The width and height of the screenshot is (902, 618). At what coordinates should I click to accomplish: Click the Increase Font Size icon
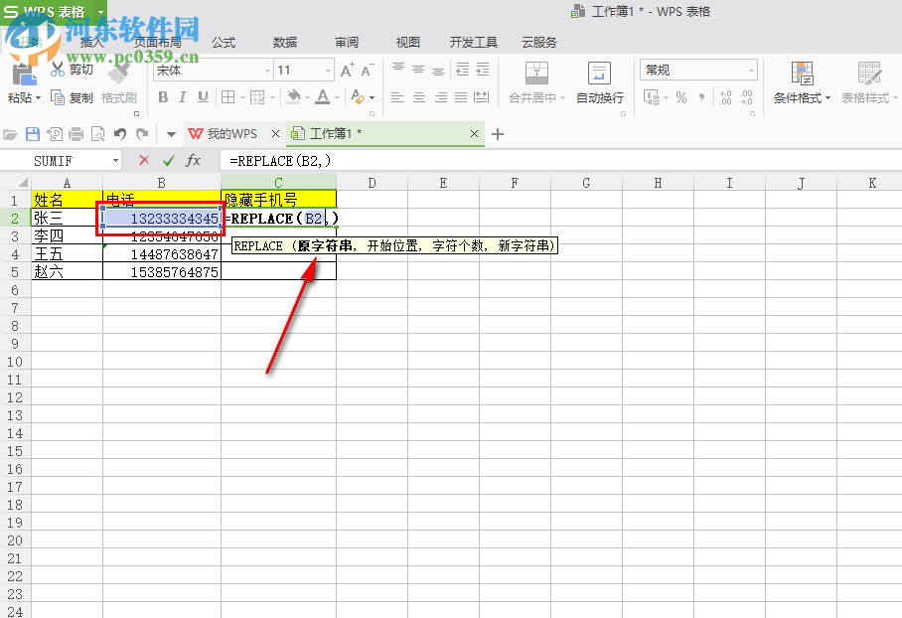coord(347,72)
